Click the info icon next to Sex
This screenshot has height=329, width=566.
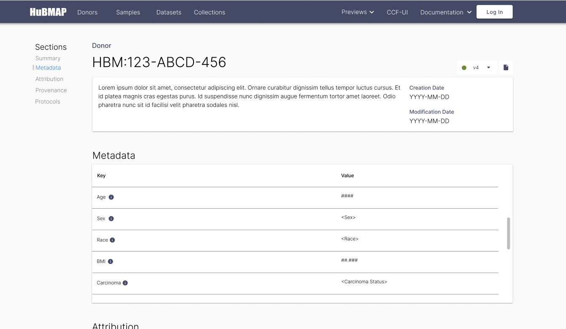coord(111,219)
